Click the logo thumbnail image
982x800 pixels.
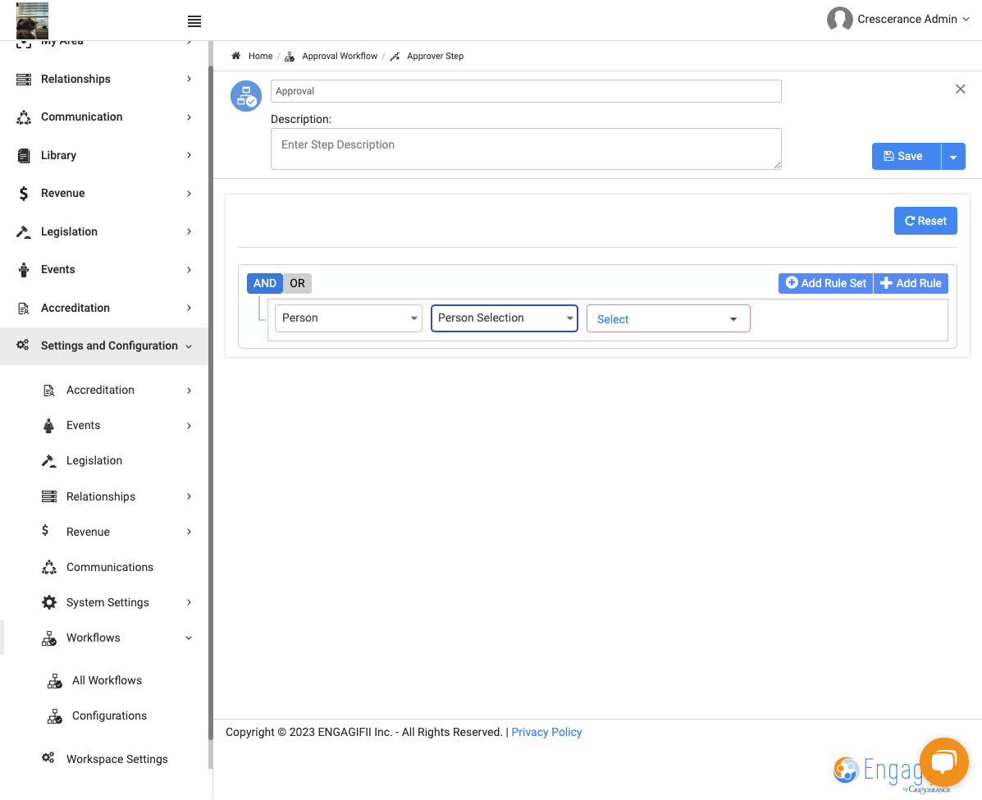pyautogui.click(x=33, y=21)
